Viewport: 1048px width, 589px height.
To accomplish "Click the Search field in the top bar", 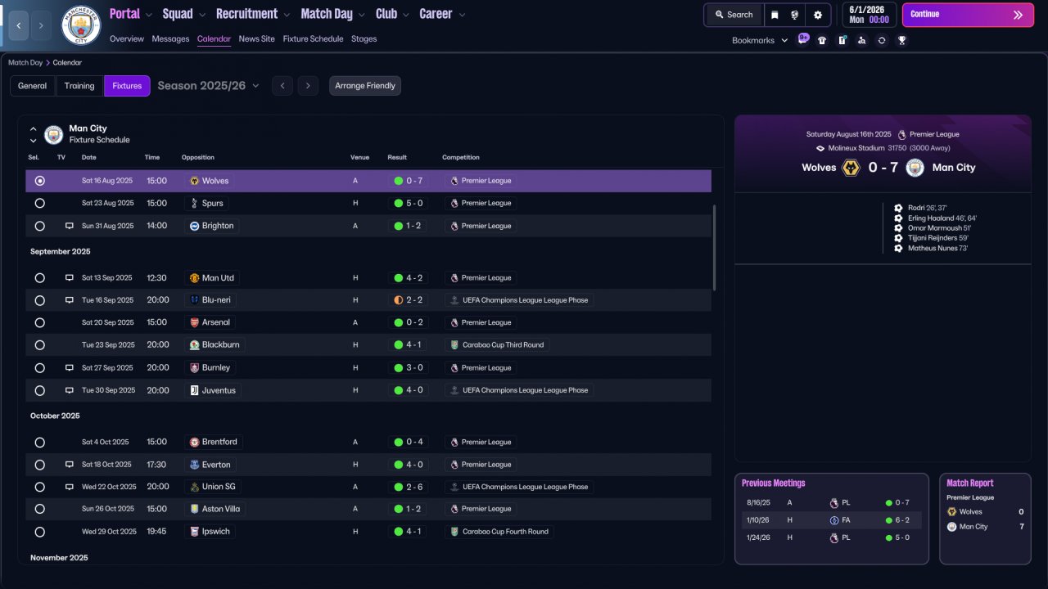I will [x=734, y=15].
